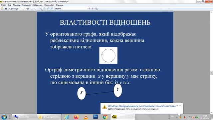Click the white loop circle image on slide
This screenshot has height=120, width=213.
coord(108,55)
